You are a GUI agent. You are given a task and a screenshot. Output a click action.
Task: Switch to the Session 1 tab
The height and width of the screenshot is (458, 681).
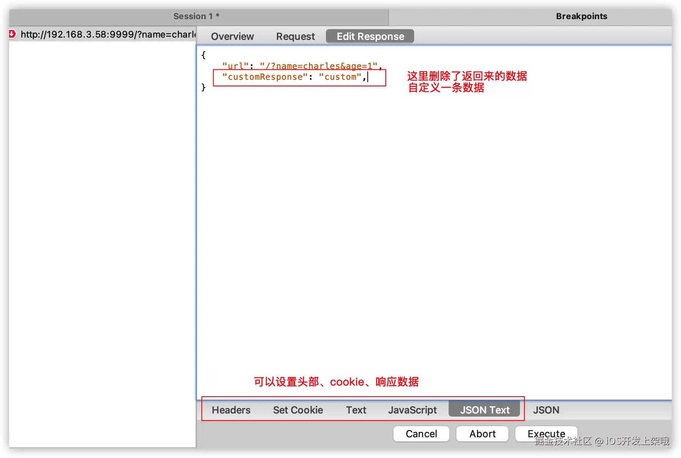tap(196, 16)
